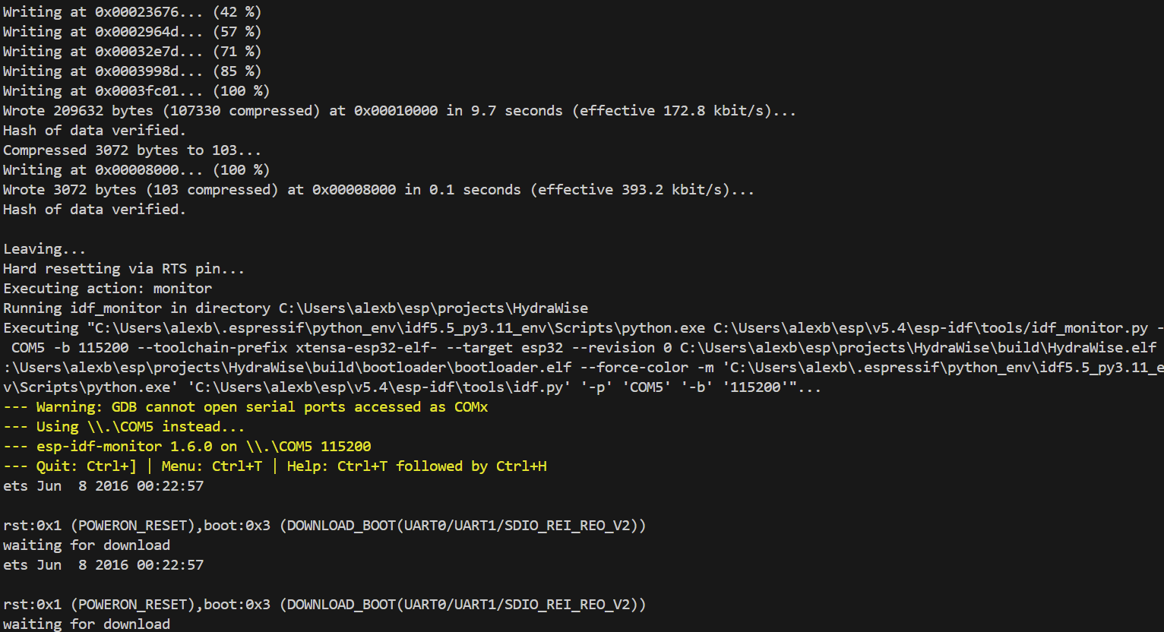The width and height of the screenshot is (1164, 632).
Task: Click the "Writing at 0x00008000... (100 %)" line
Action: click(x=137, y=170)
